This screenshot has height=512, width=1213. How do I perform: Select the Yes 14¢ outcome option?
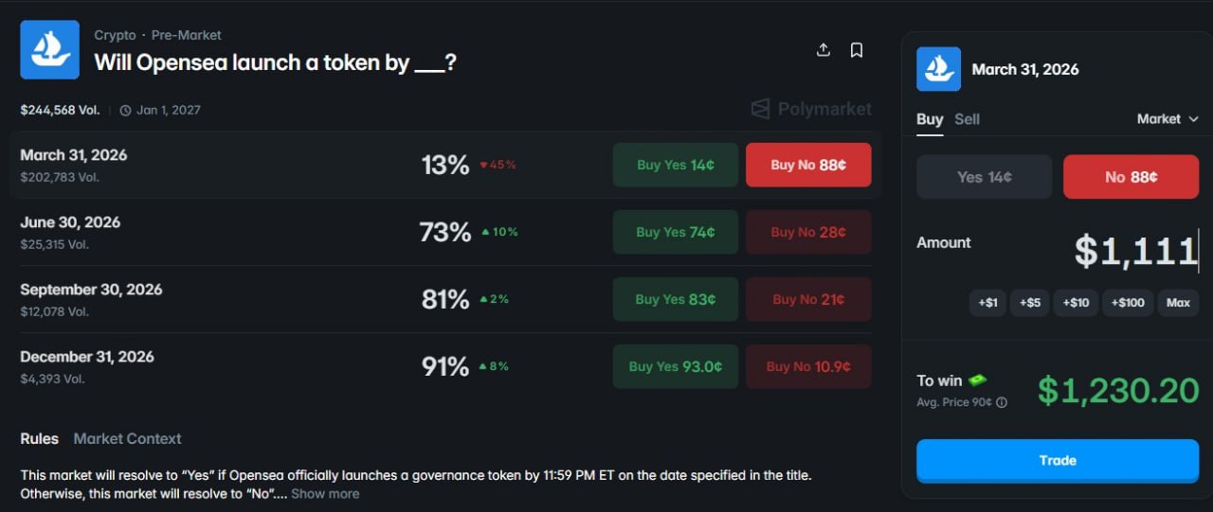point(985,177)
